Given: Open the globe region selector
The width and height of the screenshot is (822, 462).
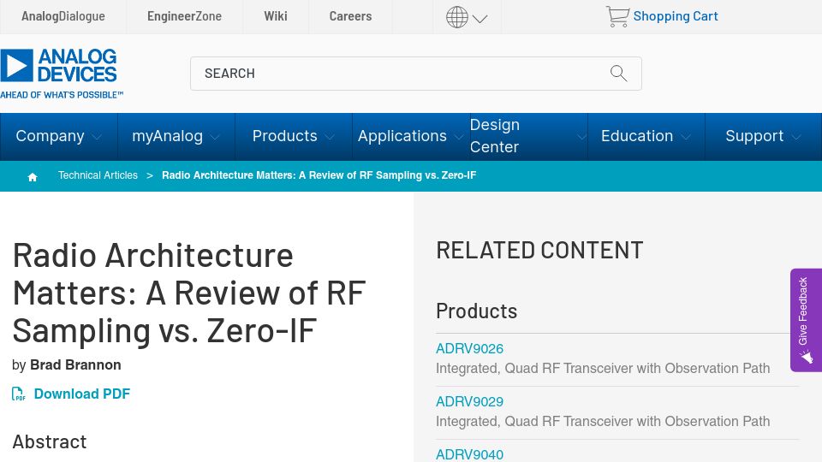Looking at the screenshot, I should (x=456, y=17).
